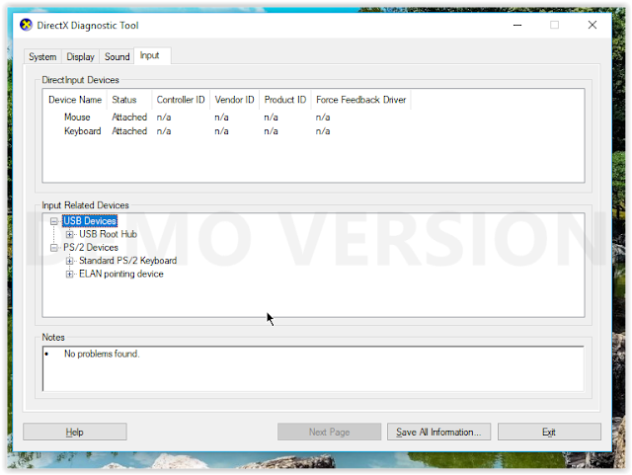Collapse the PS/2 Devices tree node

(x=54, y=248)
